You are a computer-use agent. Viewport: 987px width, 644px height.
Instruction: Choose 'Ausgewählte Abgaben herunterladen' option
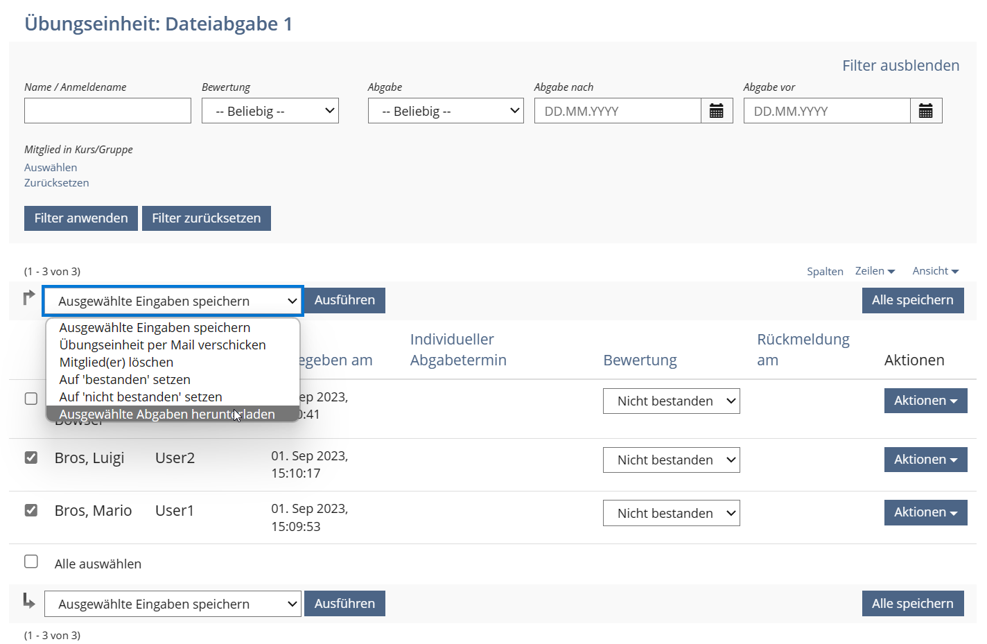(166, 415)
